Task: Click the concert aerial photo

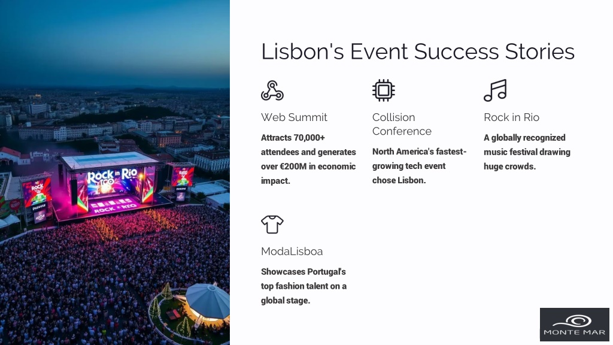Action: (x=115, y=172)
